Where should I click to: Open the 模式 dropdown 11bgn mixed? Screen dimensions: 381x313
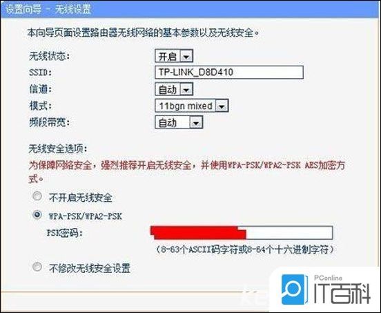[x=191, y=106]
